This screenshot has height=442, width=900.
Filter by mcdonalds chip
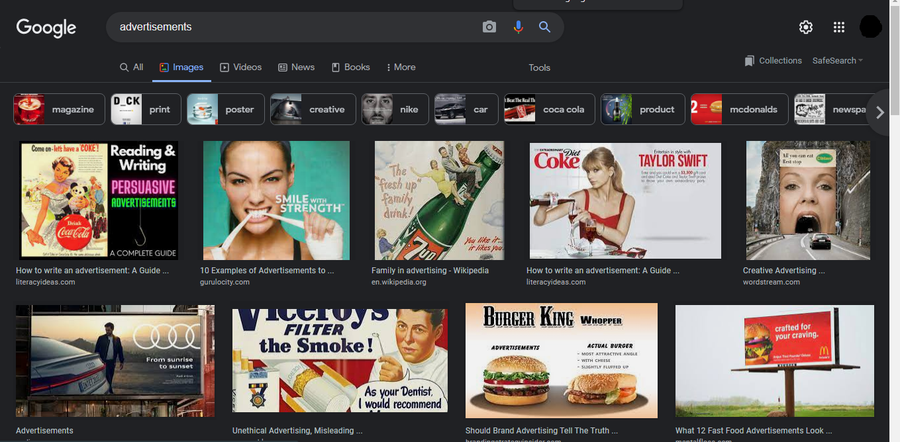point(740,109)
